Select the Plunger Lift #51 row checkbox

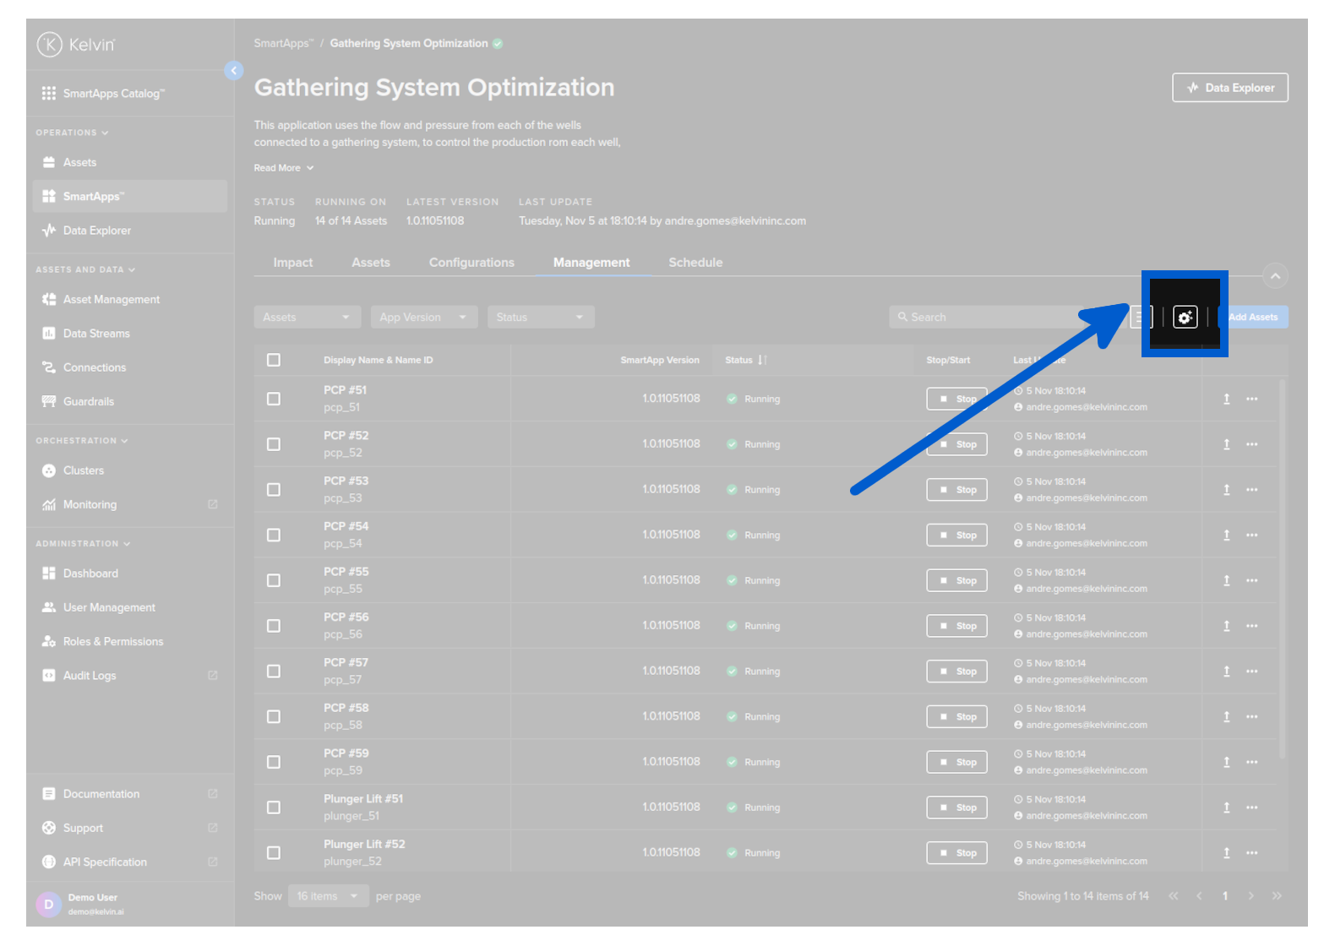[x=274, y=807]
